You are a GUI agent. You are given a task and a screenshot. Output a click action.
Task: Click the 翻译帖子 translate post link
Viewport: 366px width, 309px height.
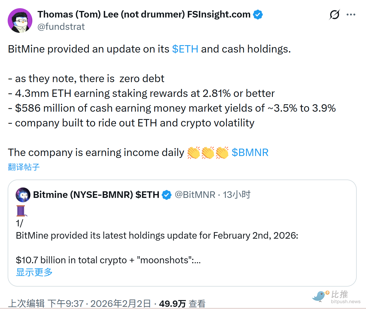coord(24,167)
